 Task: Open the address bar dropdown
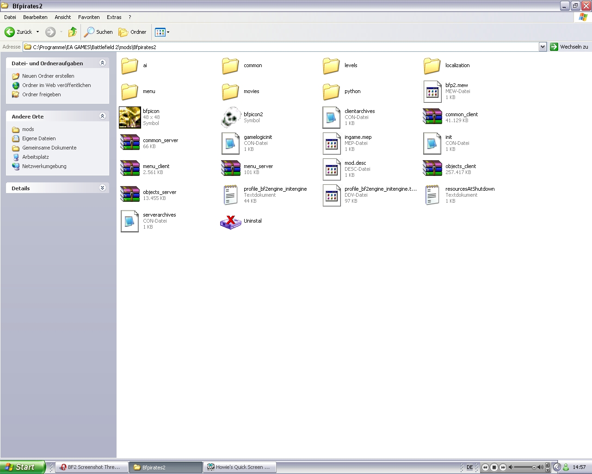543,47
